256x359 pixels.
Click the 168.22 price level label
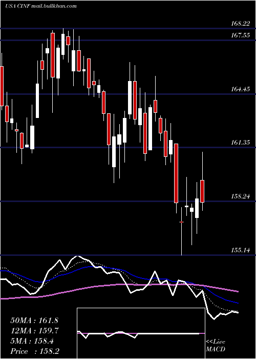pos(240,24)
